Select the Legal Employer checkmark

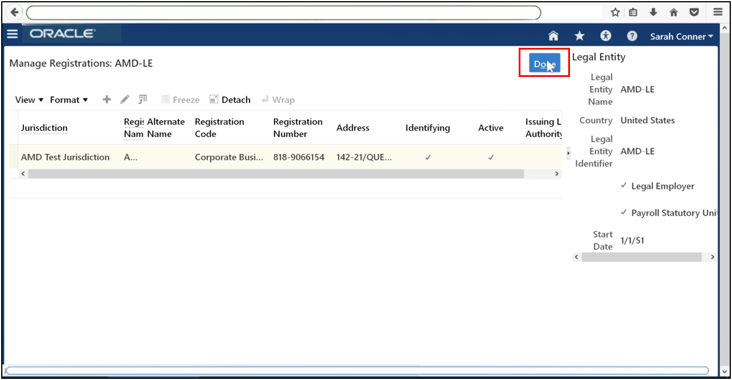[x=624, y=185]
